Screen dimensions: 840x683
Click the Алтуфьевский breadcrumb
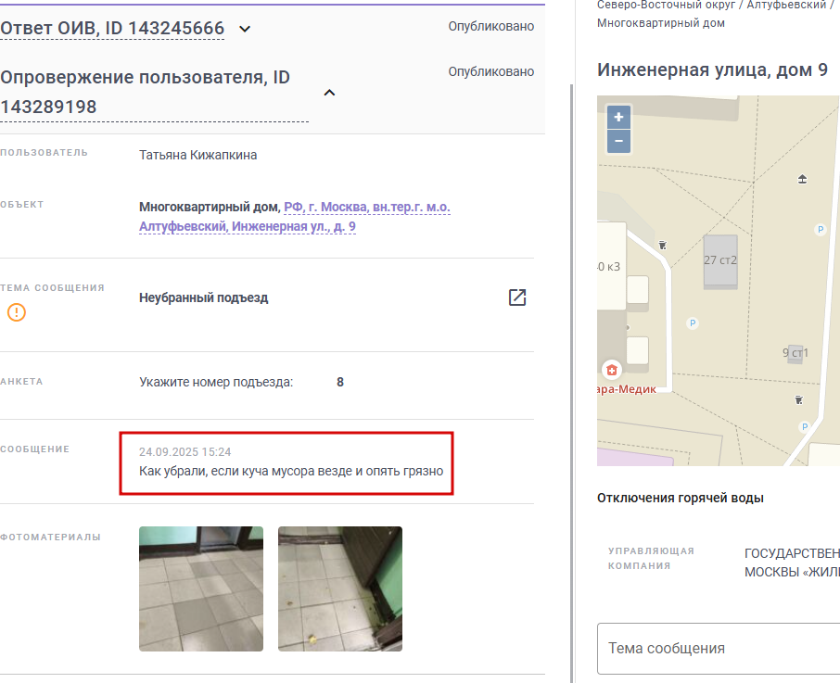786,6
